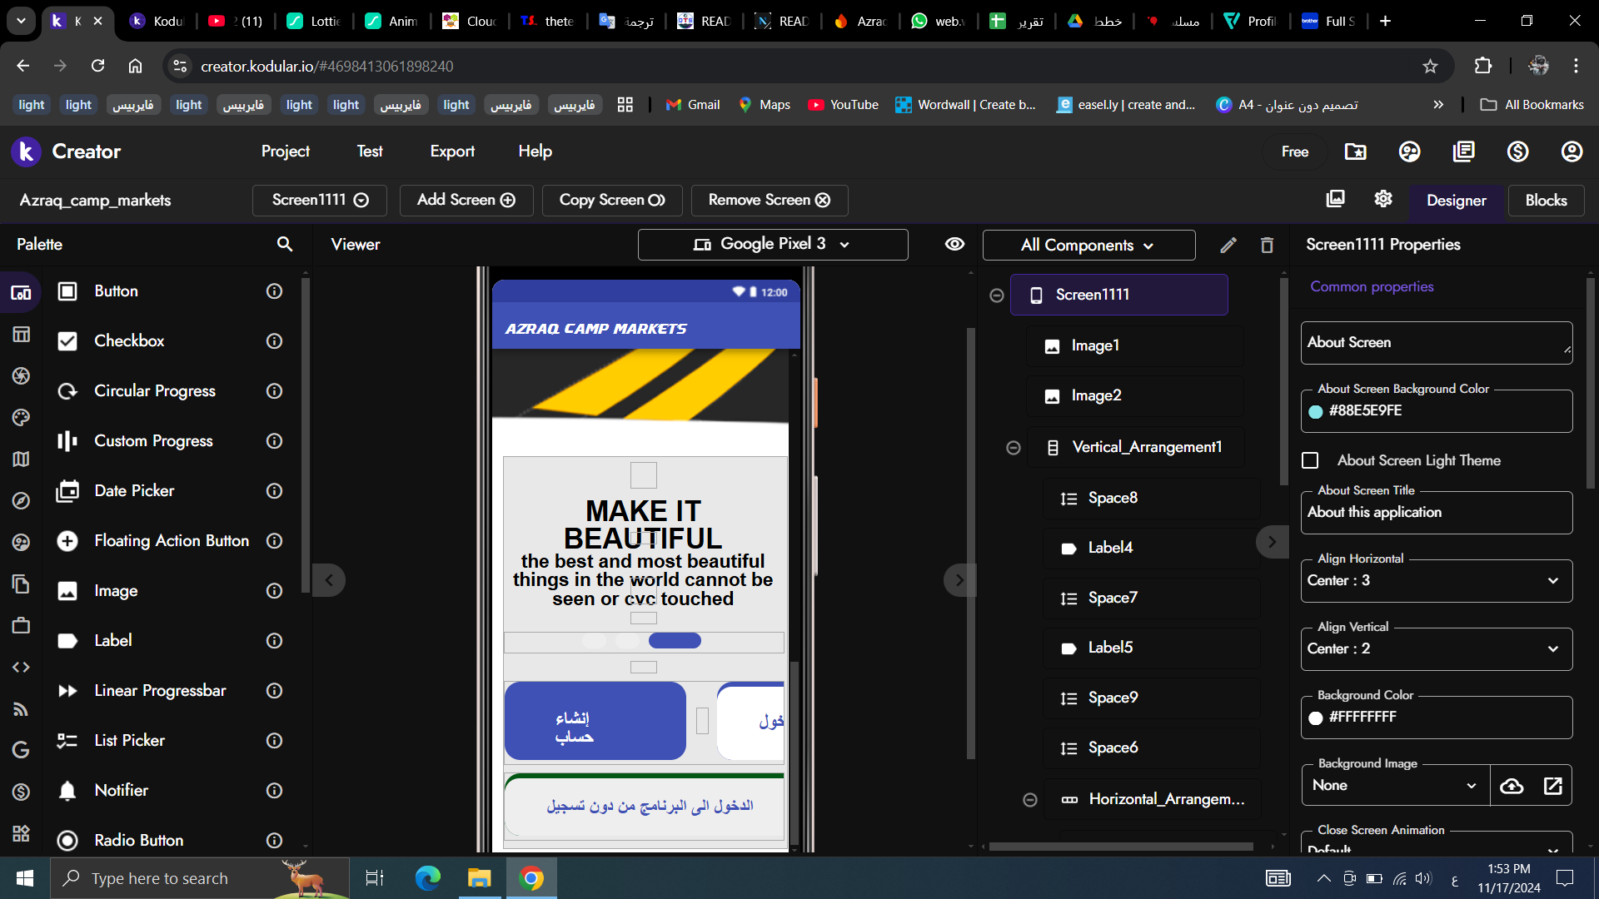This screenshot has width=1599, height=899.
Task: Click the Layout category icon in palette sidebar
Action: coord(21,335)
